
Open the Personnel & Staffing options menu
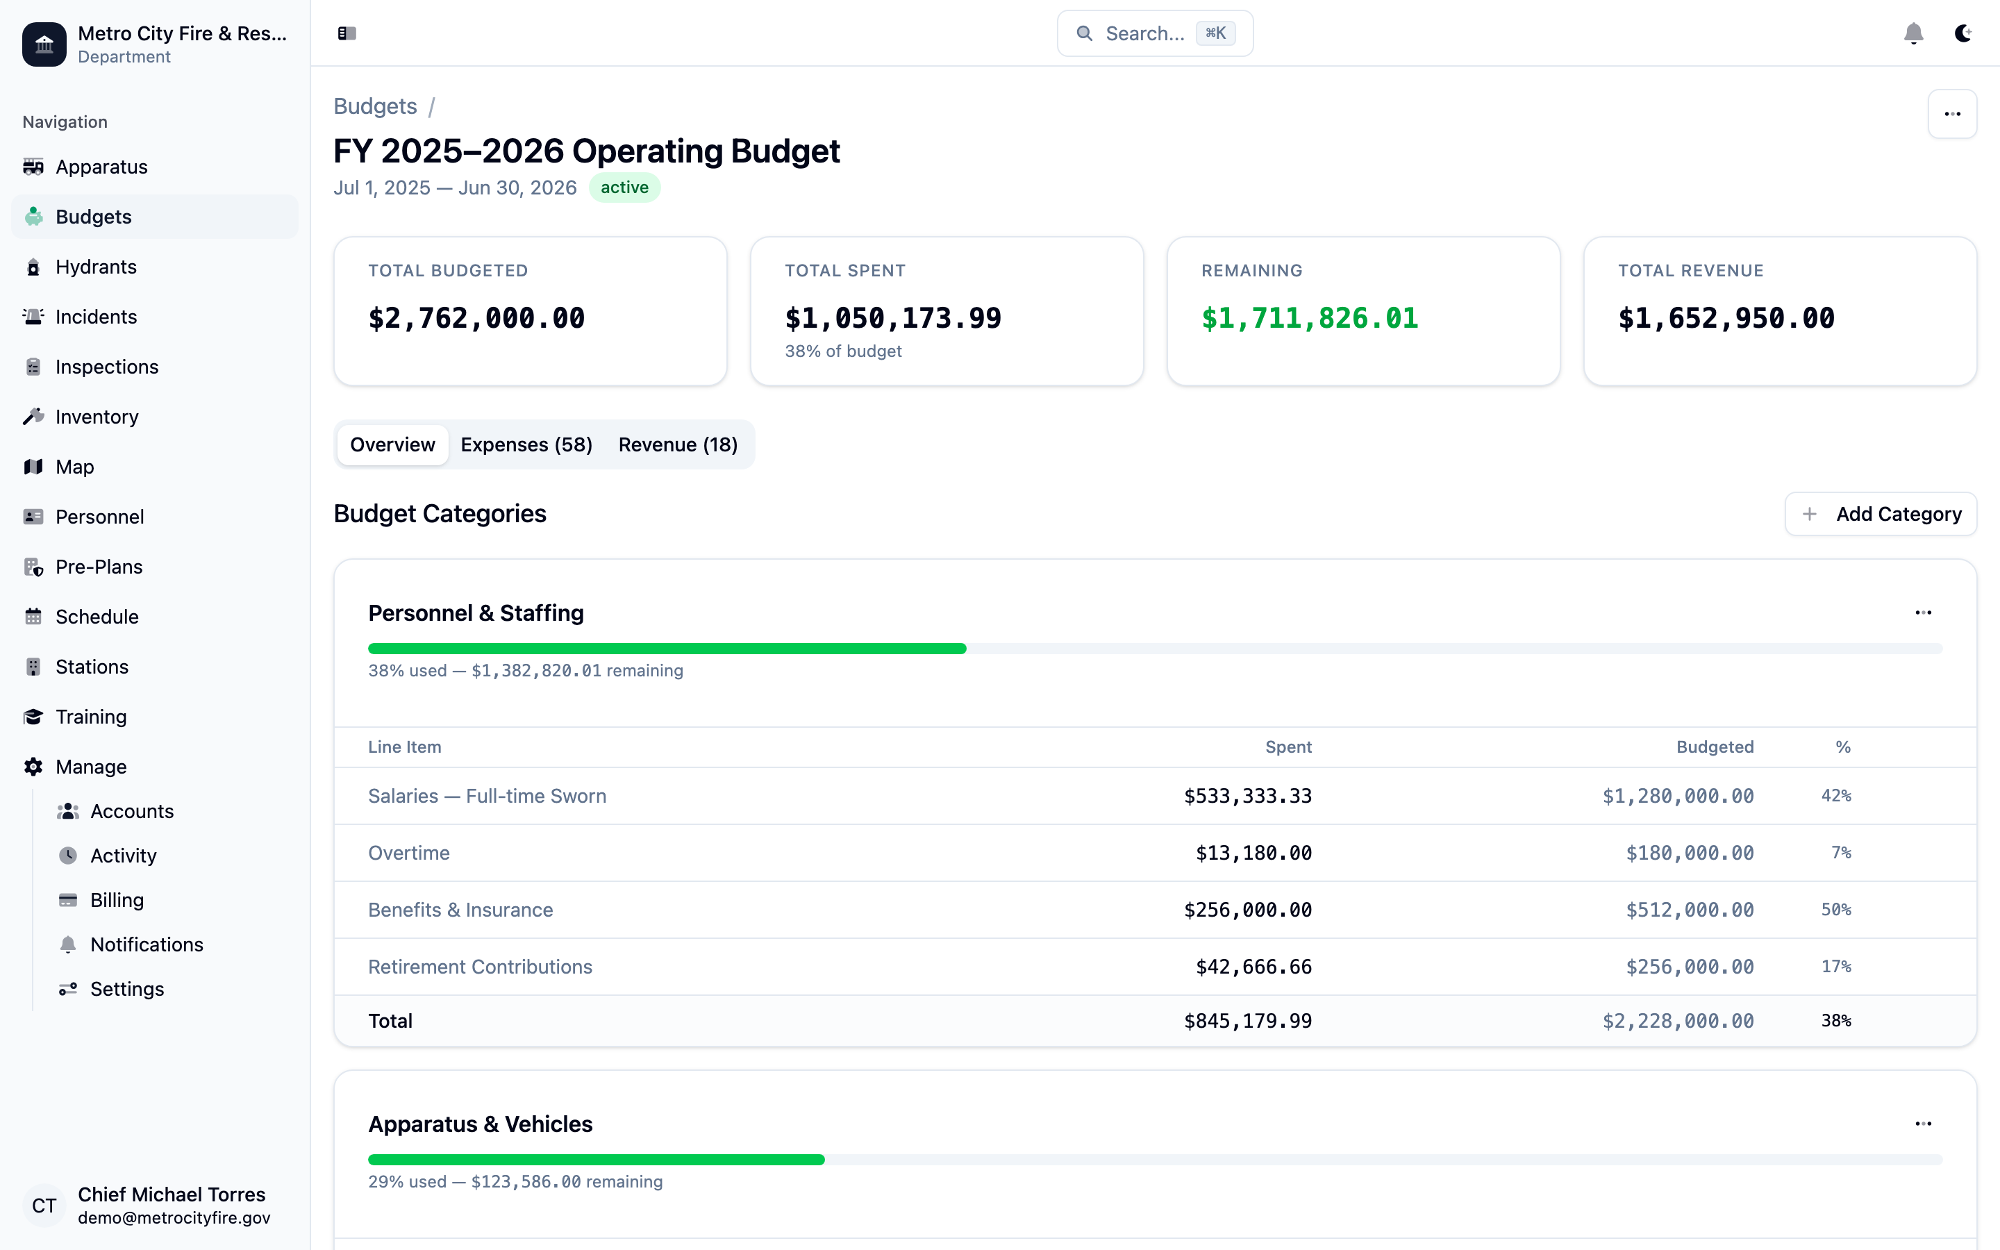(x=1923, y=612)
